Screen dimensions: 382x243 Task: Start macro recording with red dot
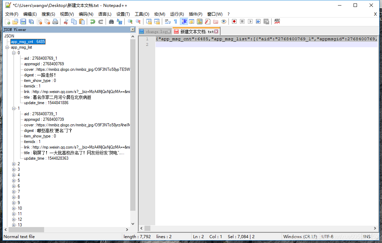(234, 22)
